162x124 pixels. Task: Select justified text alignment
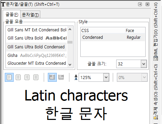point(36,77)
